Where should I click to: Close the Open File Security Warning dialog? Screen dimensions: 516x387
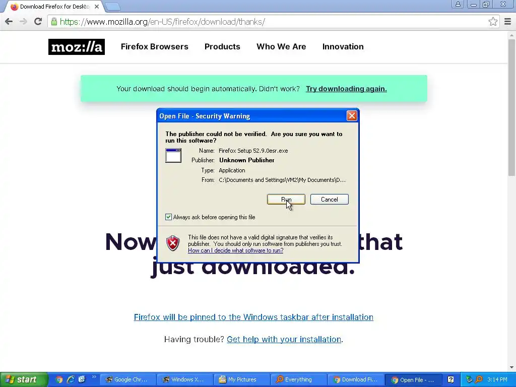tap(352, 116)
